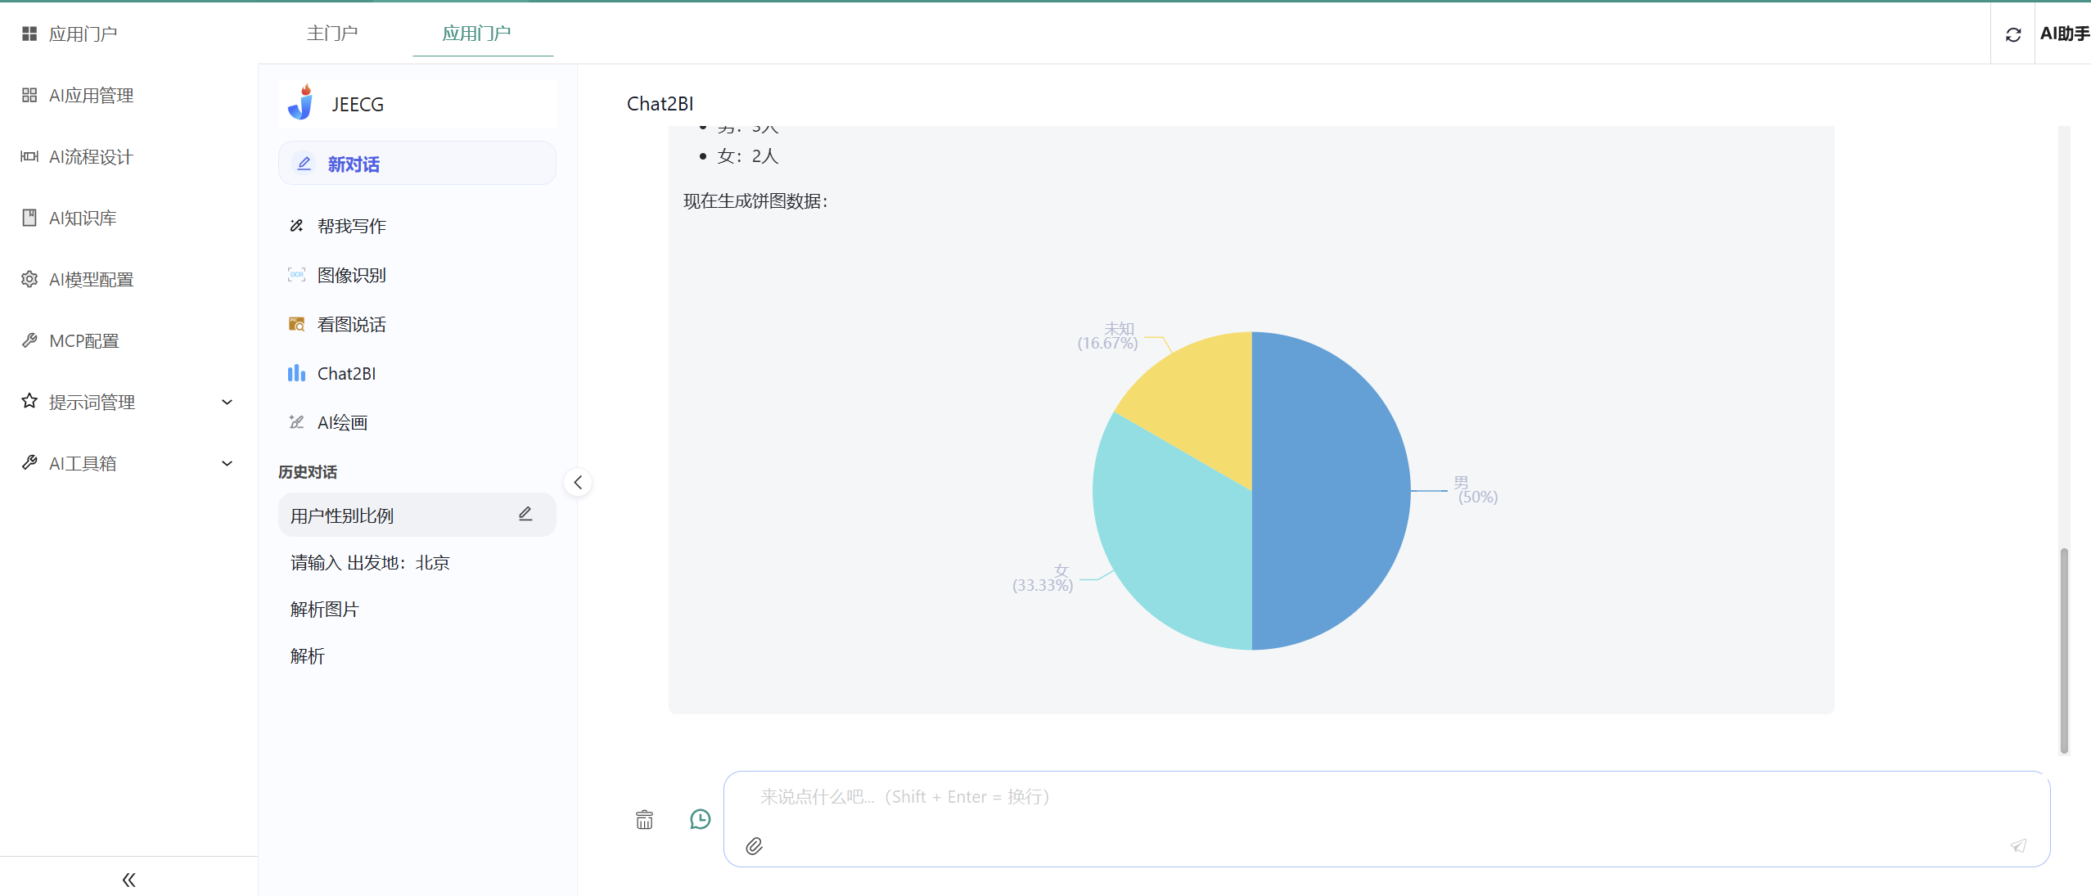Viewport: 2091px width, 896px height.
Task: Click the JEECG logo icon
Action: 301,103
